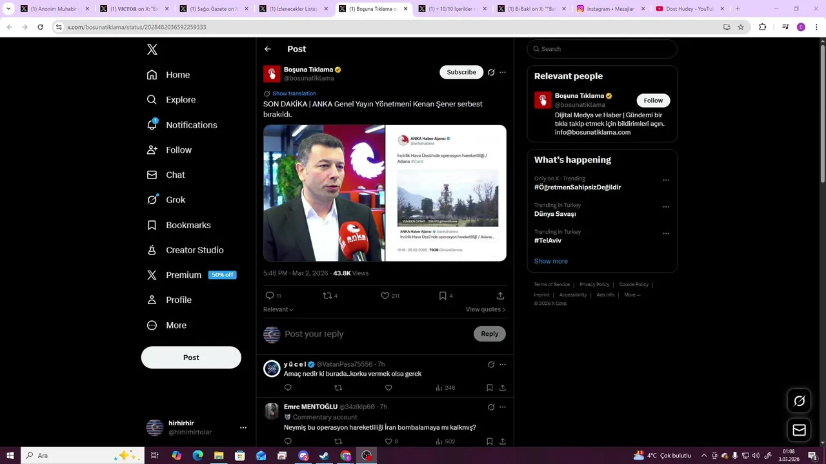Screen dimensions: 826x464
Task: Open account menu dots beside hirhirhir
Action: (243, 428)
